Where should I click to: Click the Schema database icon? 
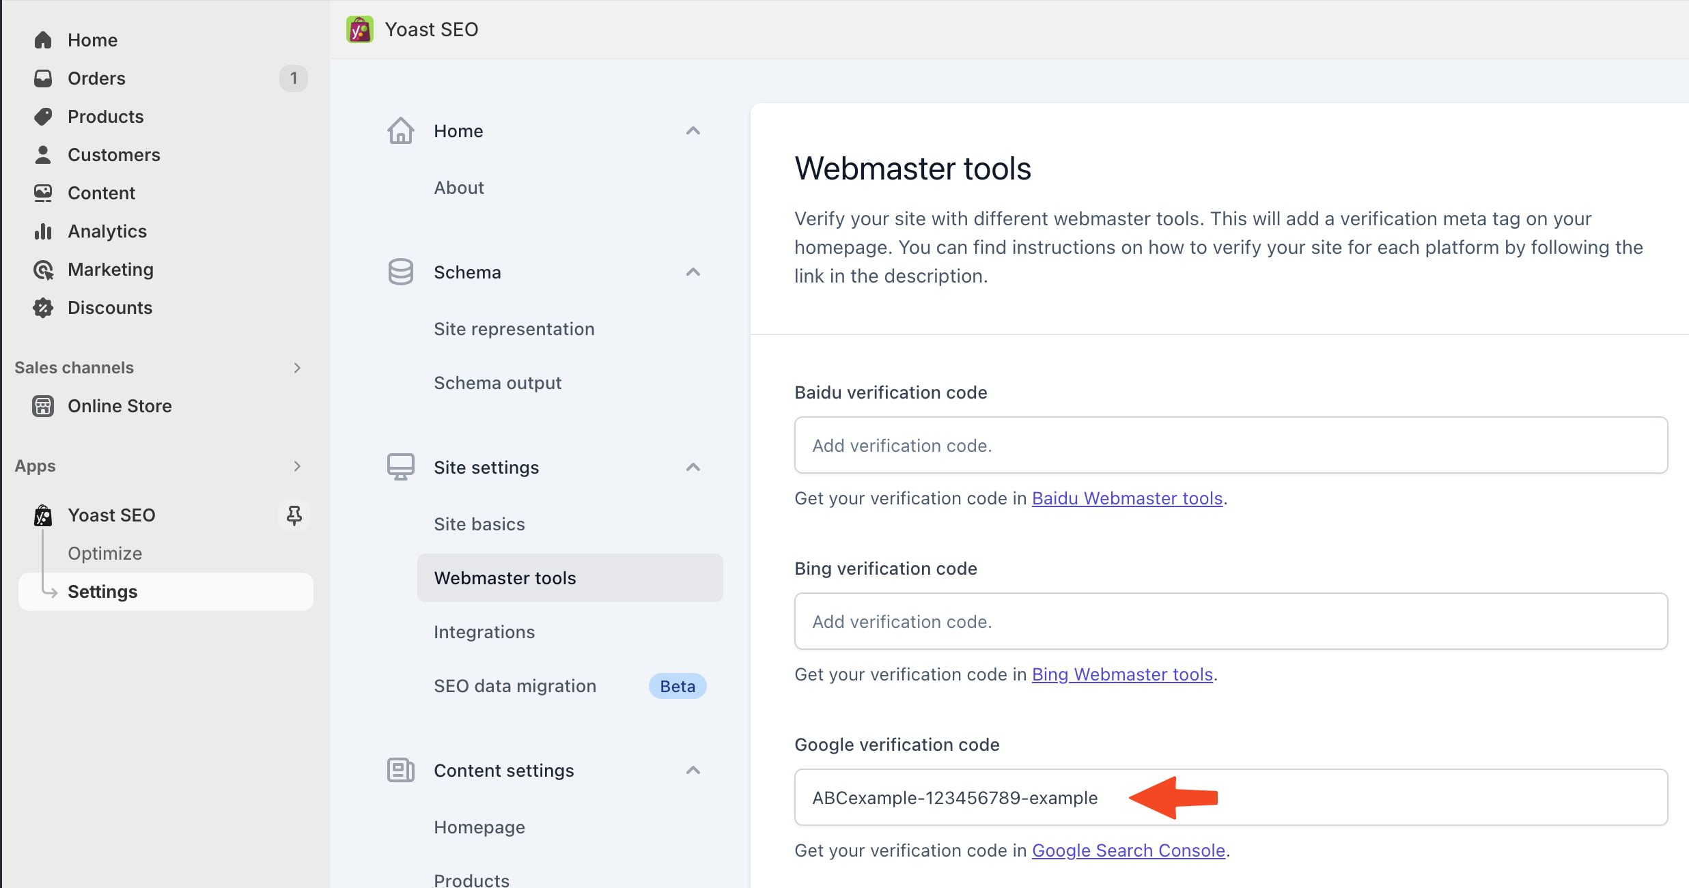pos(400,272)
